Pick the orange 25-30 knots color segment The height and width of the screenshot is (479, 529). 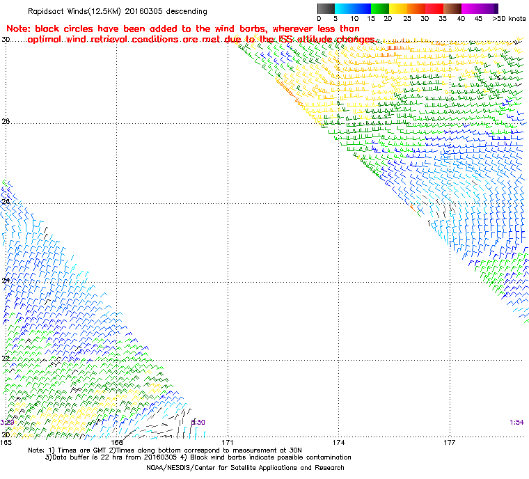tap(416, 8)
